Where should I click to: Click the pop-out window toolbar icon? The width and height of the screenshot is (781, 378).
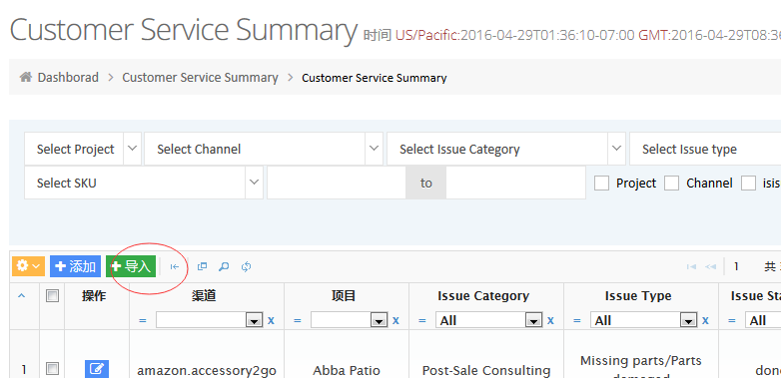pyautogui.click(x=202, y=266)
